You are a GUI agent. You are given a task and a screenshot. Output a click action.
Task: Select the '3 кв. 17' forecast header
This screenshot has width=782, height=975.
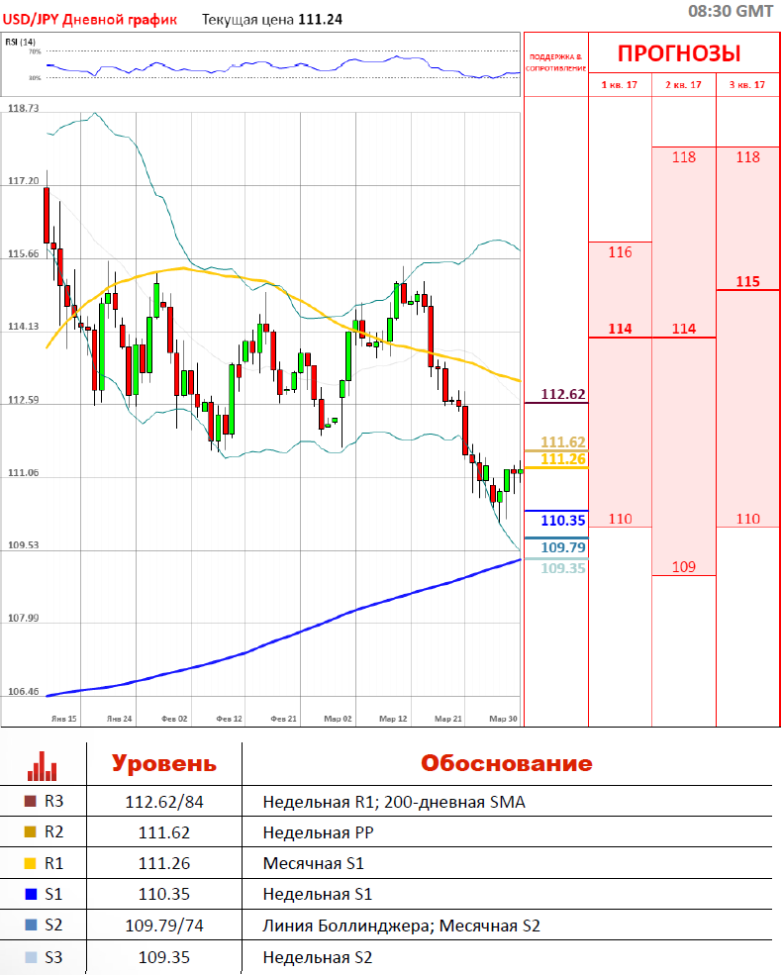[747, 85]
